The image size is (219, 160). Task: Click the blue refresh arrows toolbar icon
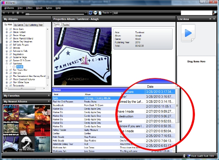[91, 13]
